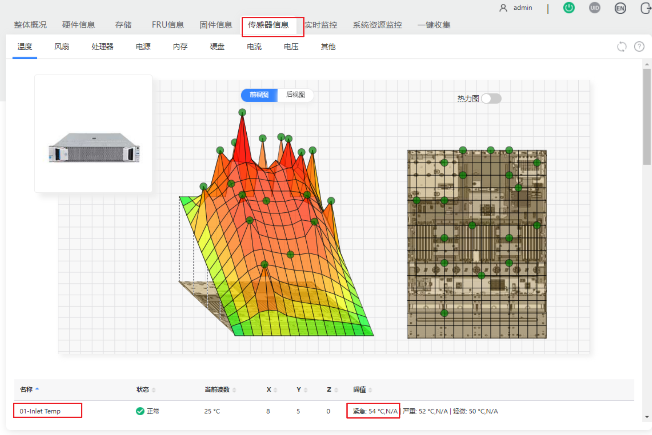Select the 前视图 front view option
The height and width of the screenshot is (435, 652).
tap(259, 95)
